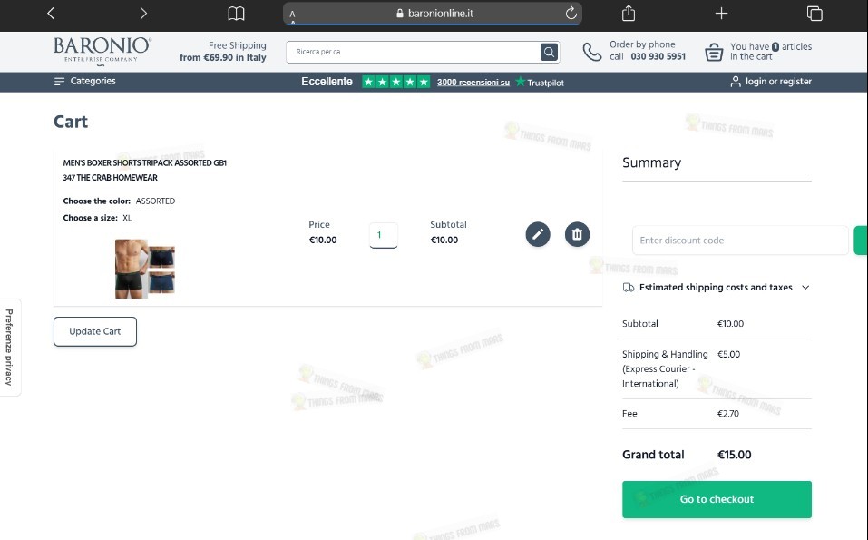868x540 pixels.
Task: Click the Go to checkout button
Action: pyautogui.click(x=717, y=499)
